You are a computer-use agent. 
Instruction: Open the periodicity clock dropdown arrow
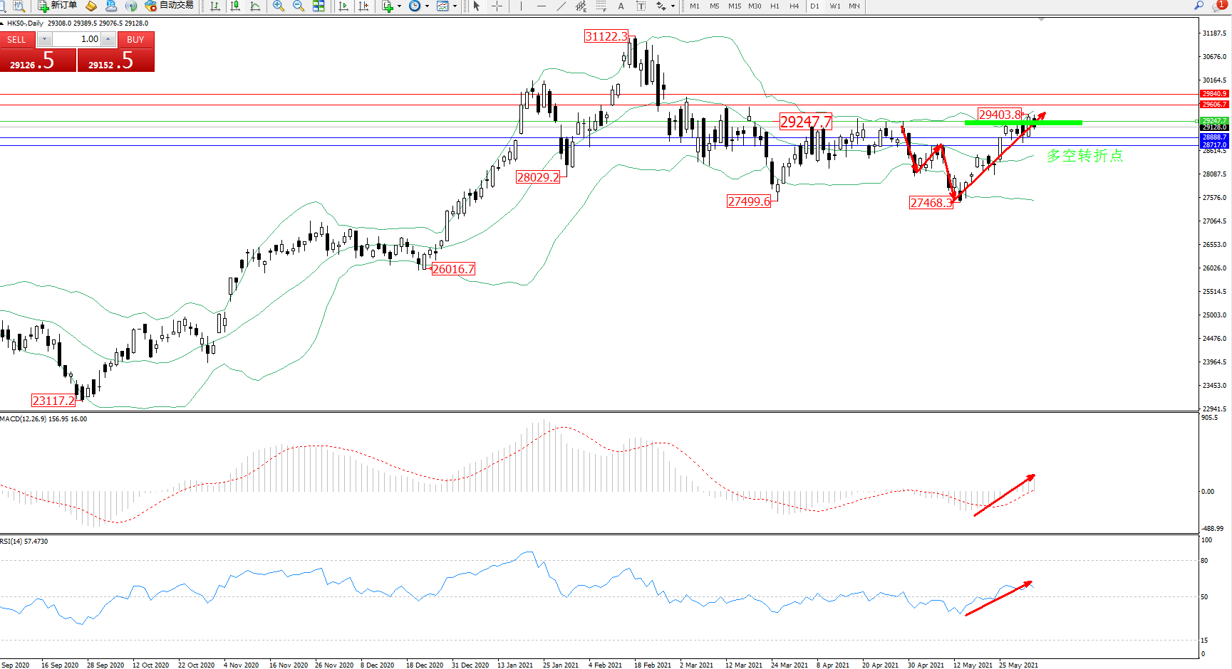427,6
